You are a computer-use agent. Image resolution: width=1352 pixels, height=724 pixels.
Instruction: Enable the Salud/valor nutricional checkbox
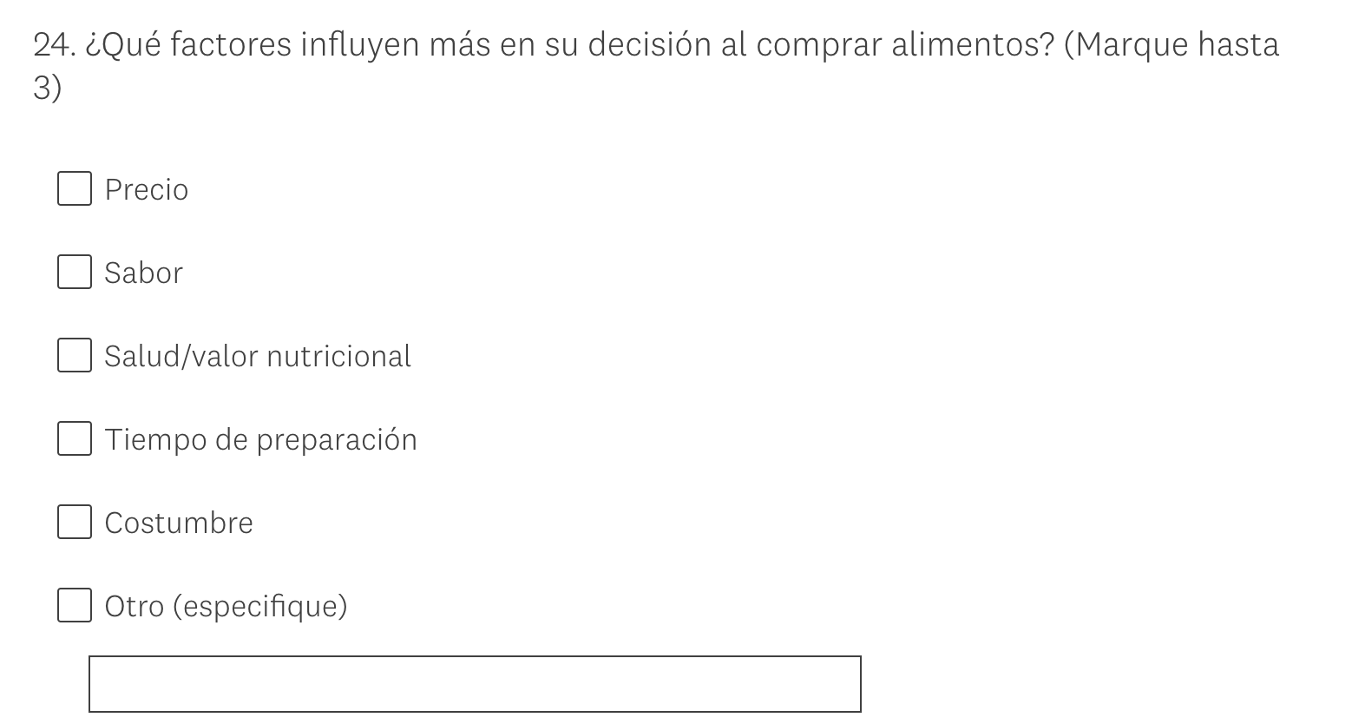[75, 356]
